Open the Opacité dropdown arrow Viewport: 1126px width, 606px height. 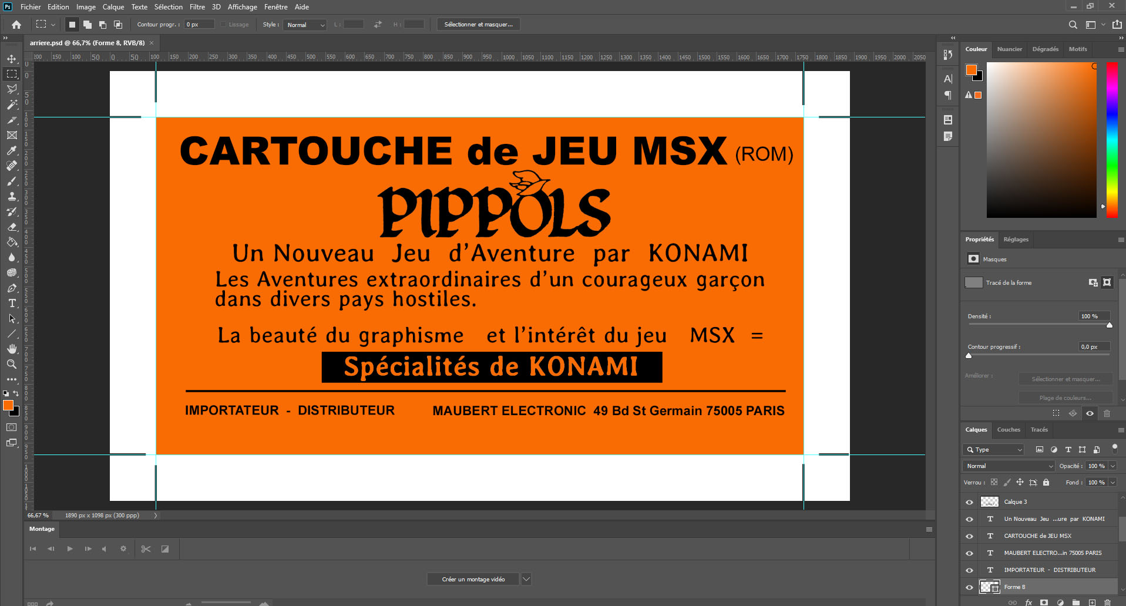click(1112, 466)
